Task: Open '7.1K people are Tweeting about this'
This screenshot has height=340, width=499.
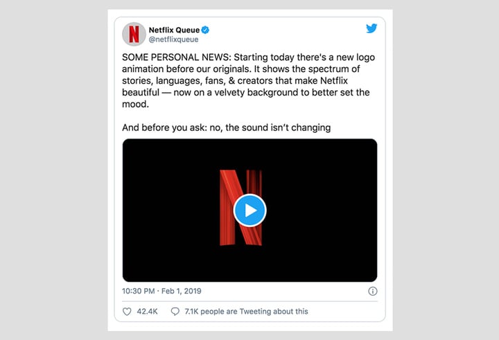Action: [x=246, y=312]
